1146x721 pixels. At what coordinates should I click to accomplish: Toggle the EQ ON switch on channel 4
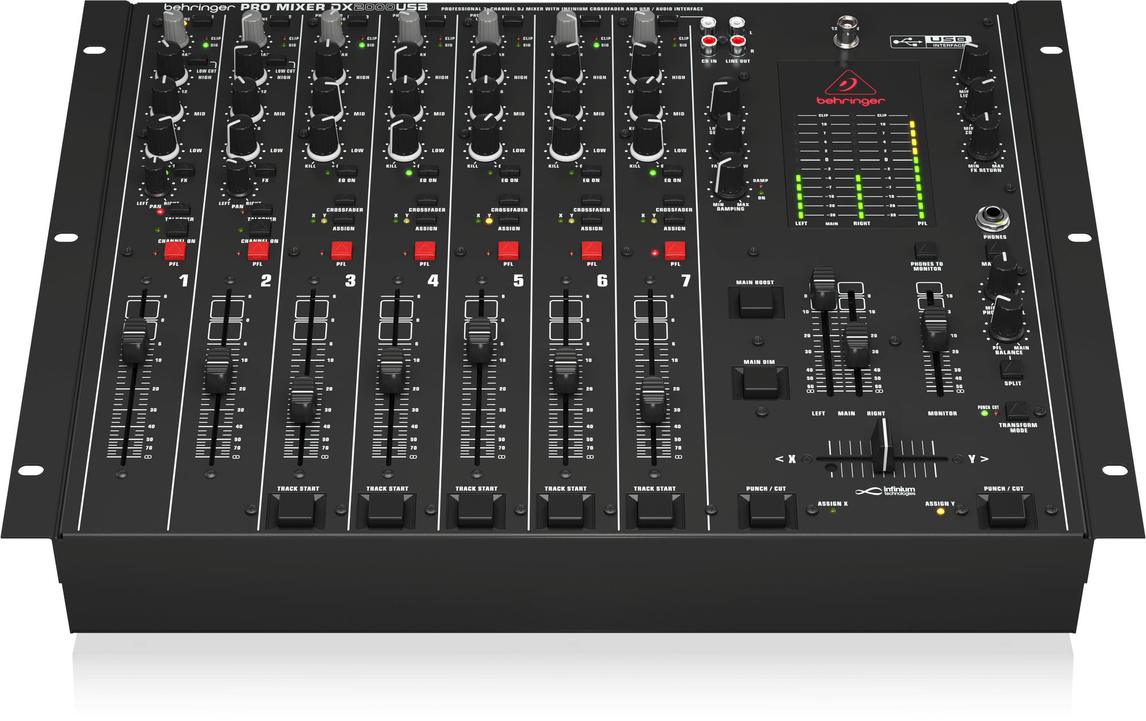[x=428, y=171]
